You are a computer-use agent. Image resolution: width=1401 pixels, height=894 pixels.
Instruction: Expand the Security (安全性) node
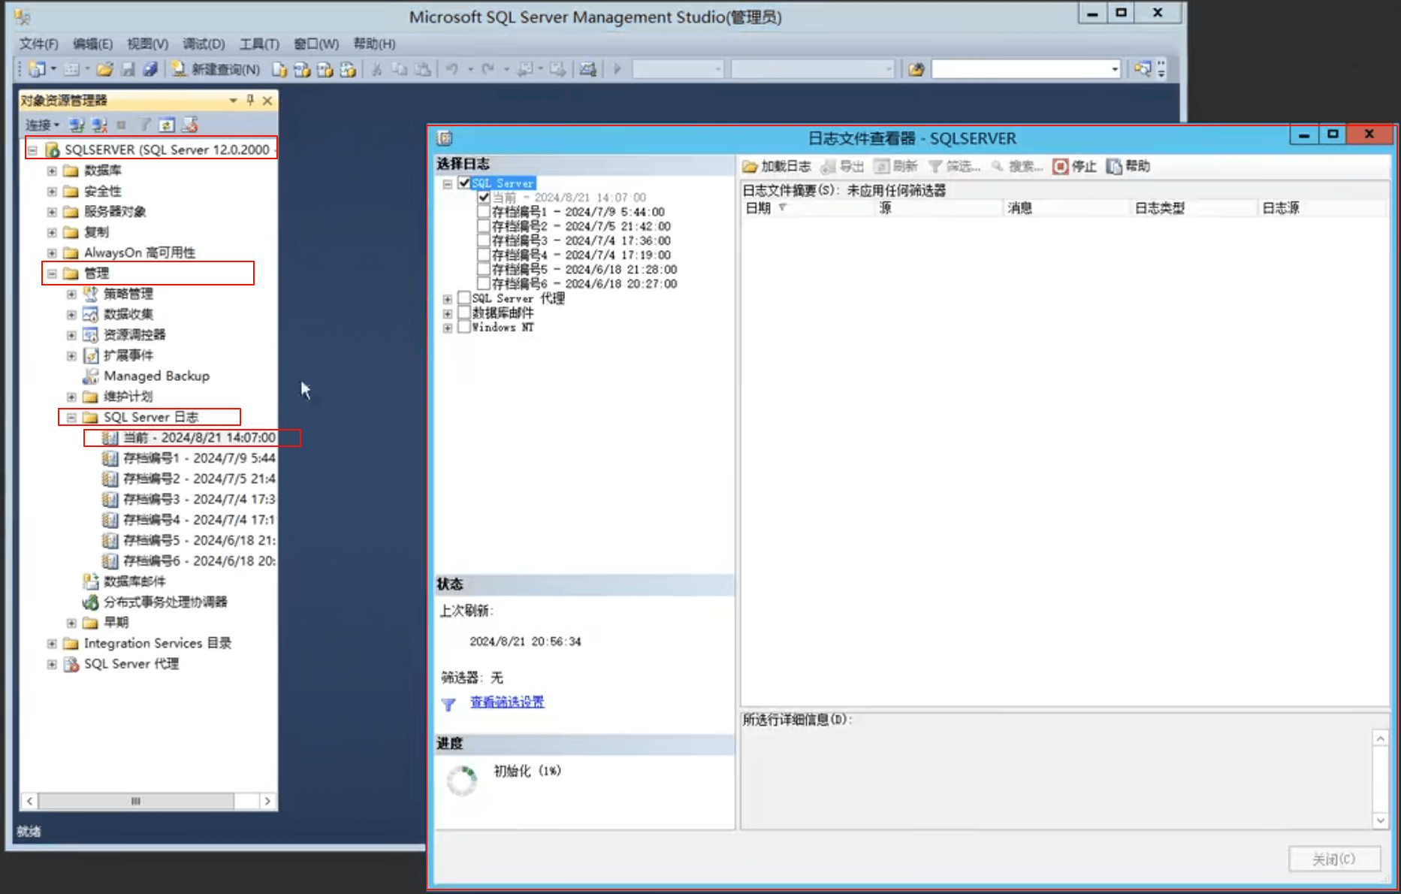tap(52, 191)
